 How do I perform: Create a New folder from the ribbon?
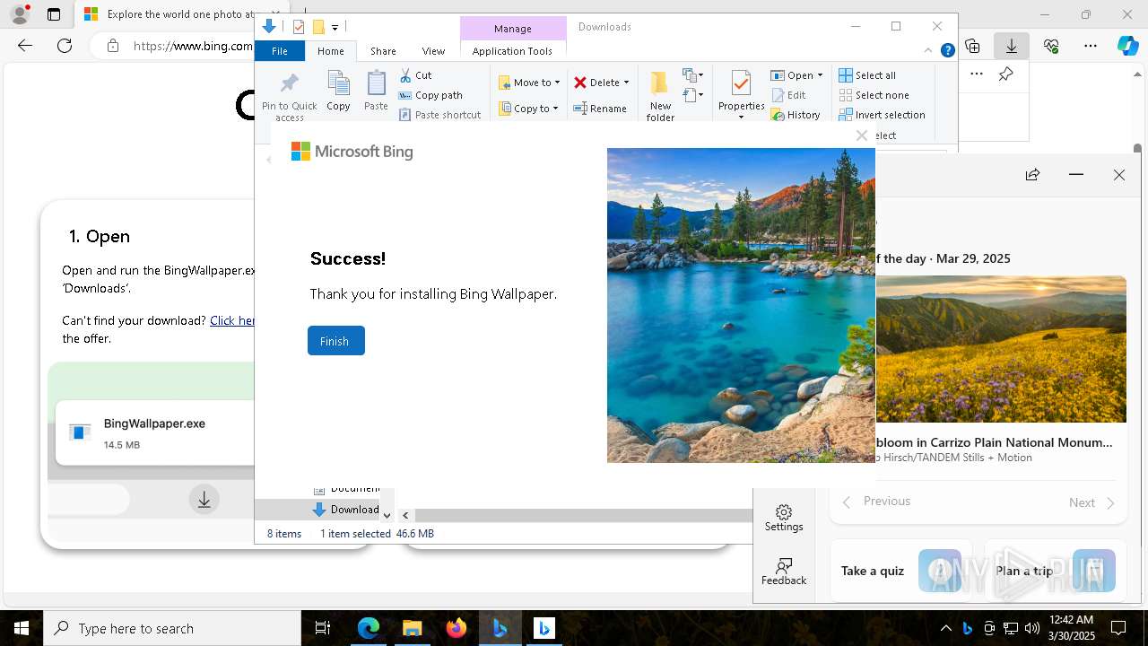[660, 96]
